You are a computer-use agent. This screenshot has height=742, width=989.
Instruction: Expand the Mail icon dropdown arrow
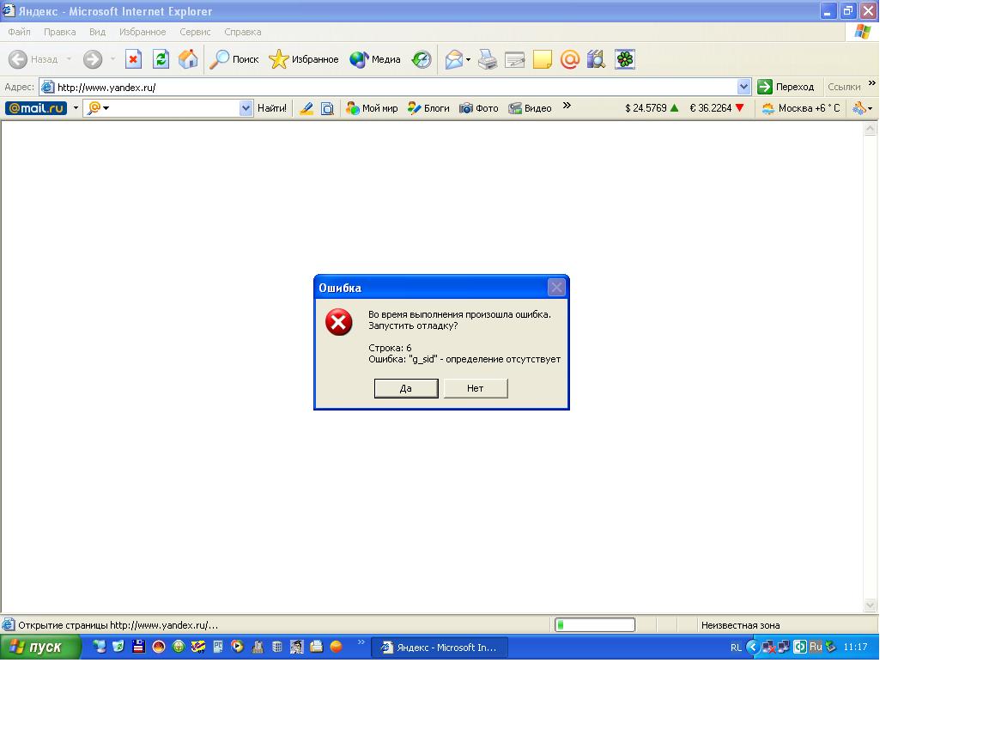(x=468, y=60)
